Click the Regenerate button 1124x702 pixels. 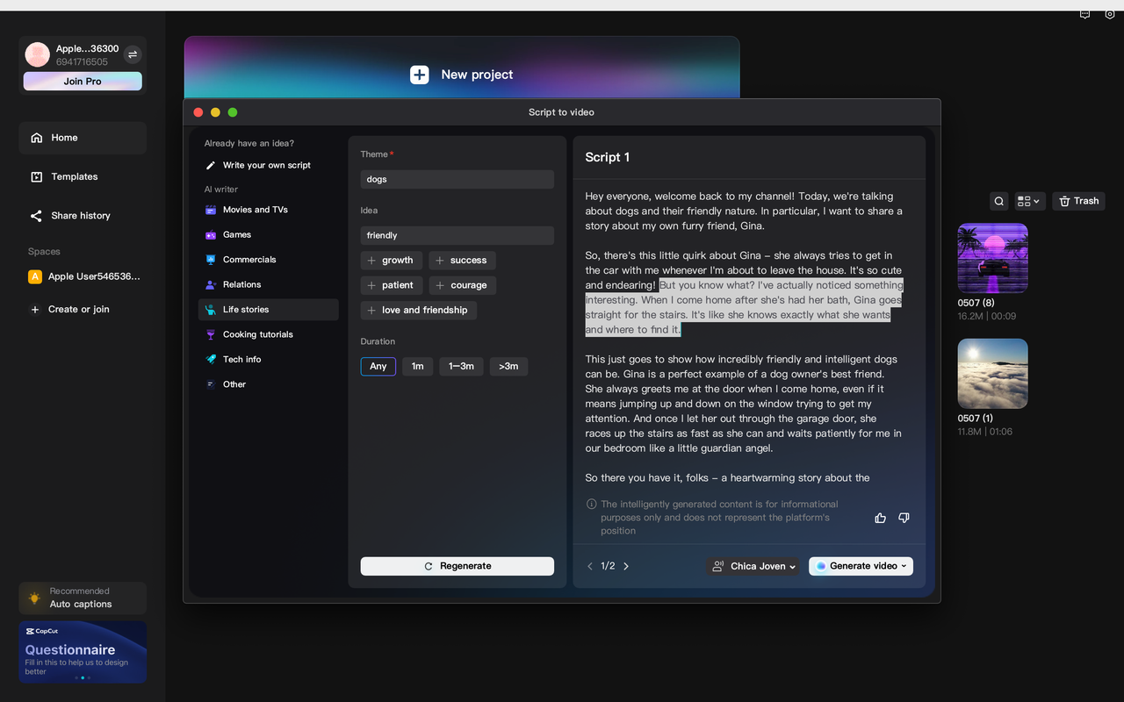[457, 566]
